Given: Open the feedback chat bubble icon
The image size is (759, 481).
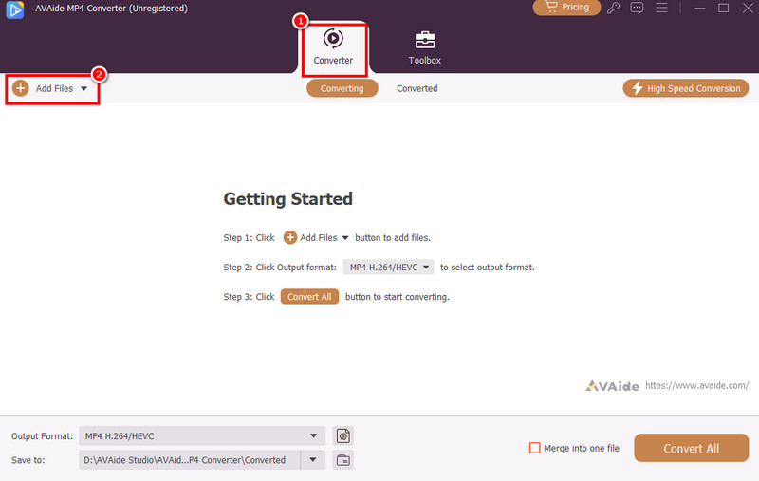Looking at the screenshot, I should click(637, 9).
